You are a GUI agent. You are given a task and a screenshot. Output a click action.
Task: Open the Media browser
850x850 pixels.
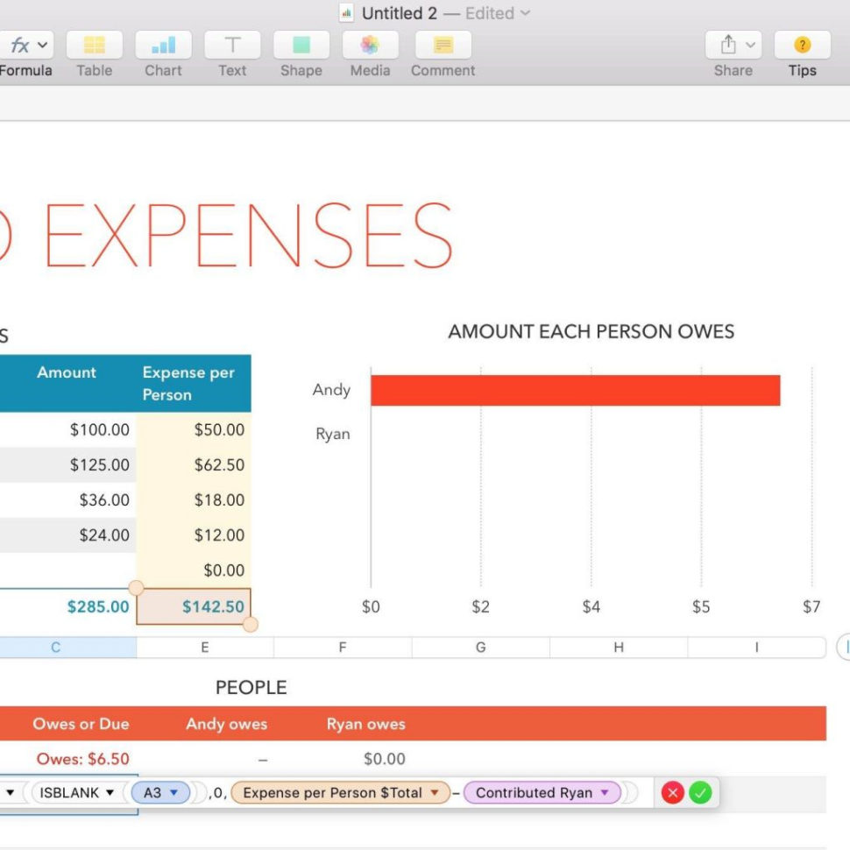click(x=370, y=45)
